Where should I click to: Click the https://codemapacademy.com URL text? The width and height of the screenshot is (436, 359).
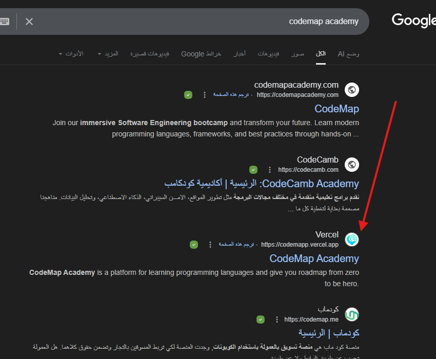[x=298, y=95]
